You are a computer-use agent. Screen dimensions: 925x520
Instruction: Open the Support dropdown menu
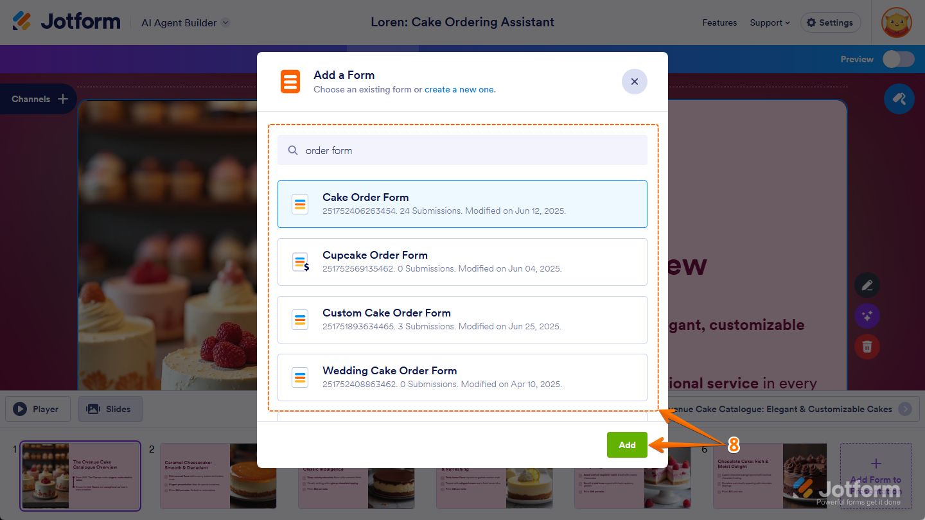pyautogui.click(x=770, y=22)
